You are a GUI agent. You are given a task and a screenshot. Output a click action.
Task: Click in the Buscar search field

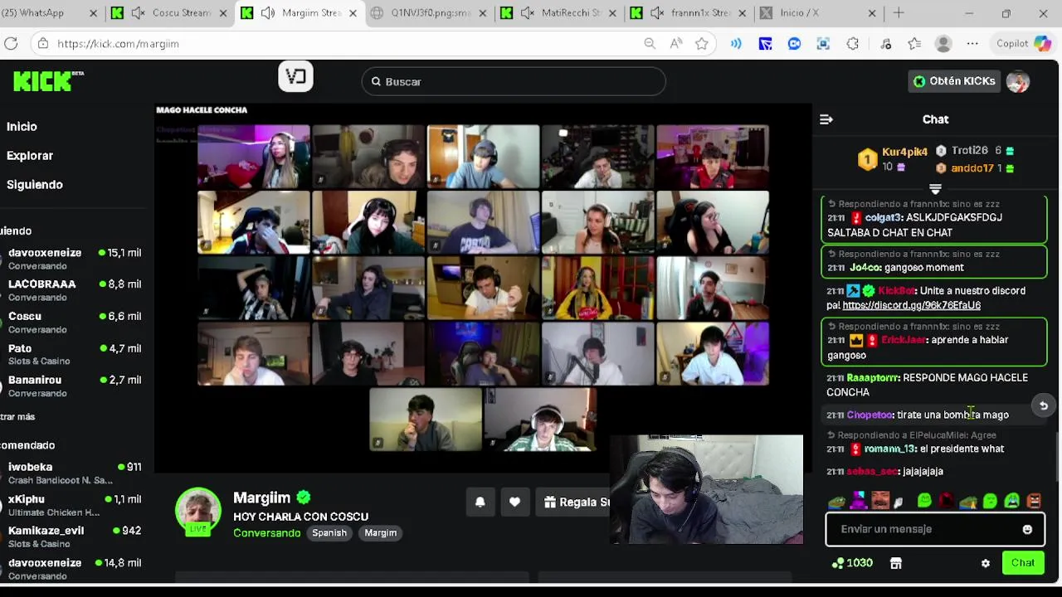[514, 81]
